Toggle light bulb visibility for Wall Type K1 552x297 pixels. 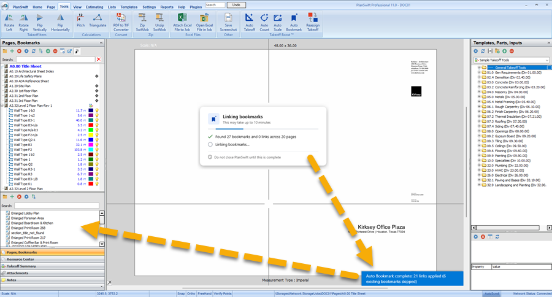[97, 184]
